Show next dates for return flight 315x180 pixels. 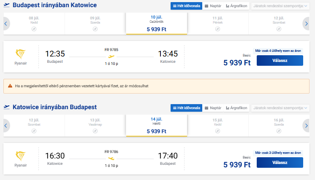pos(307,126)
